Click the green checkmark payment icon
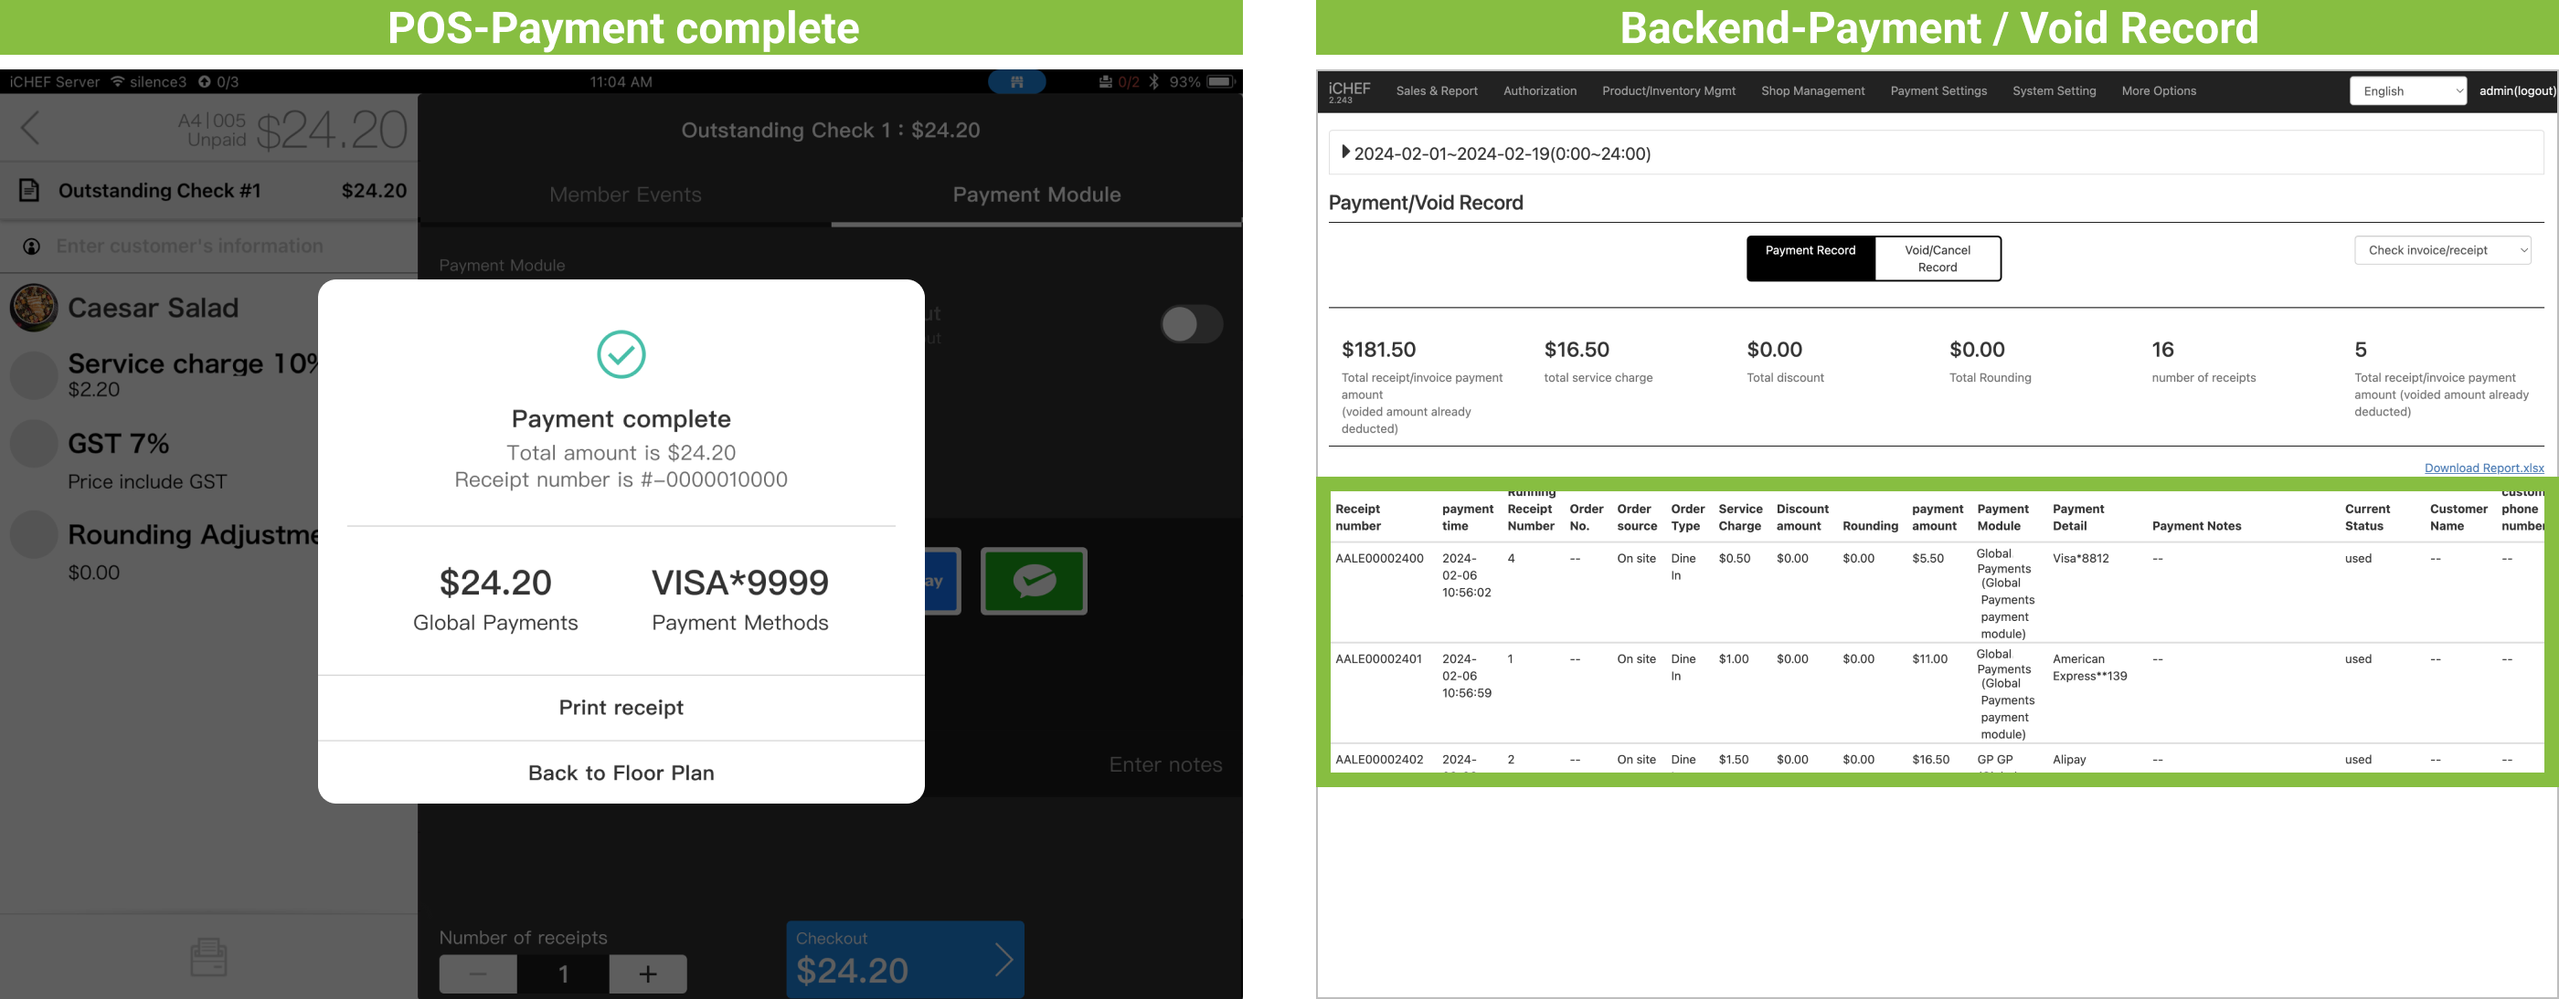 [1033, 581]
